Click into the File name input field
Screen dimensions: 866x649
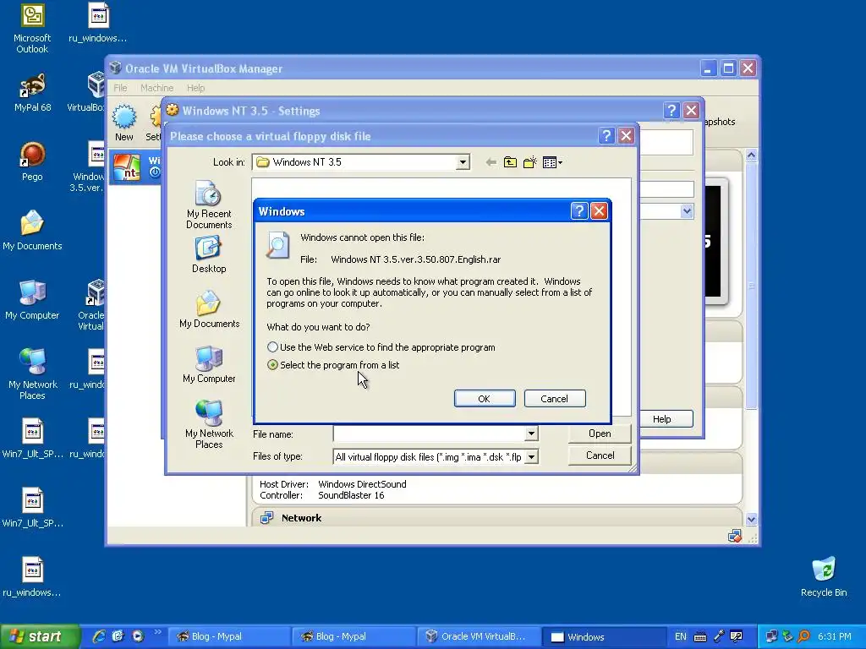tap(430, 434)
